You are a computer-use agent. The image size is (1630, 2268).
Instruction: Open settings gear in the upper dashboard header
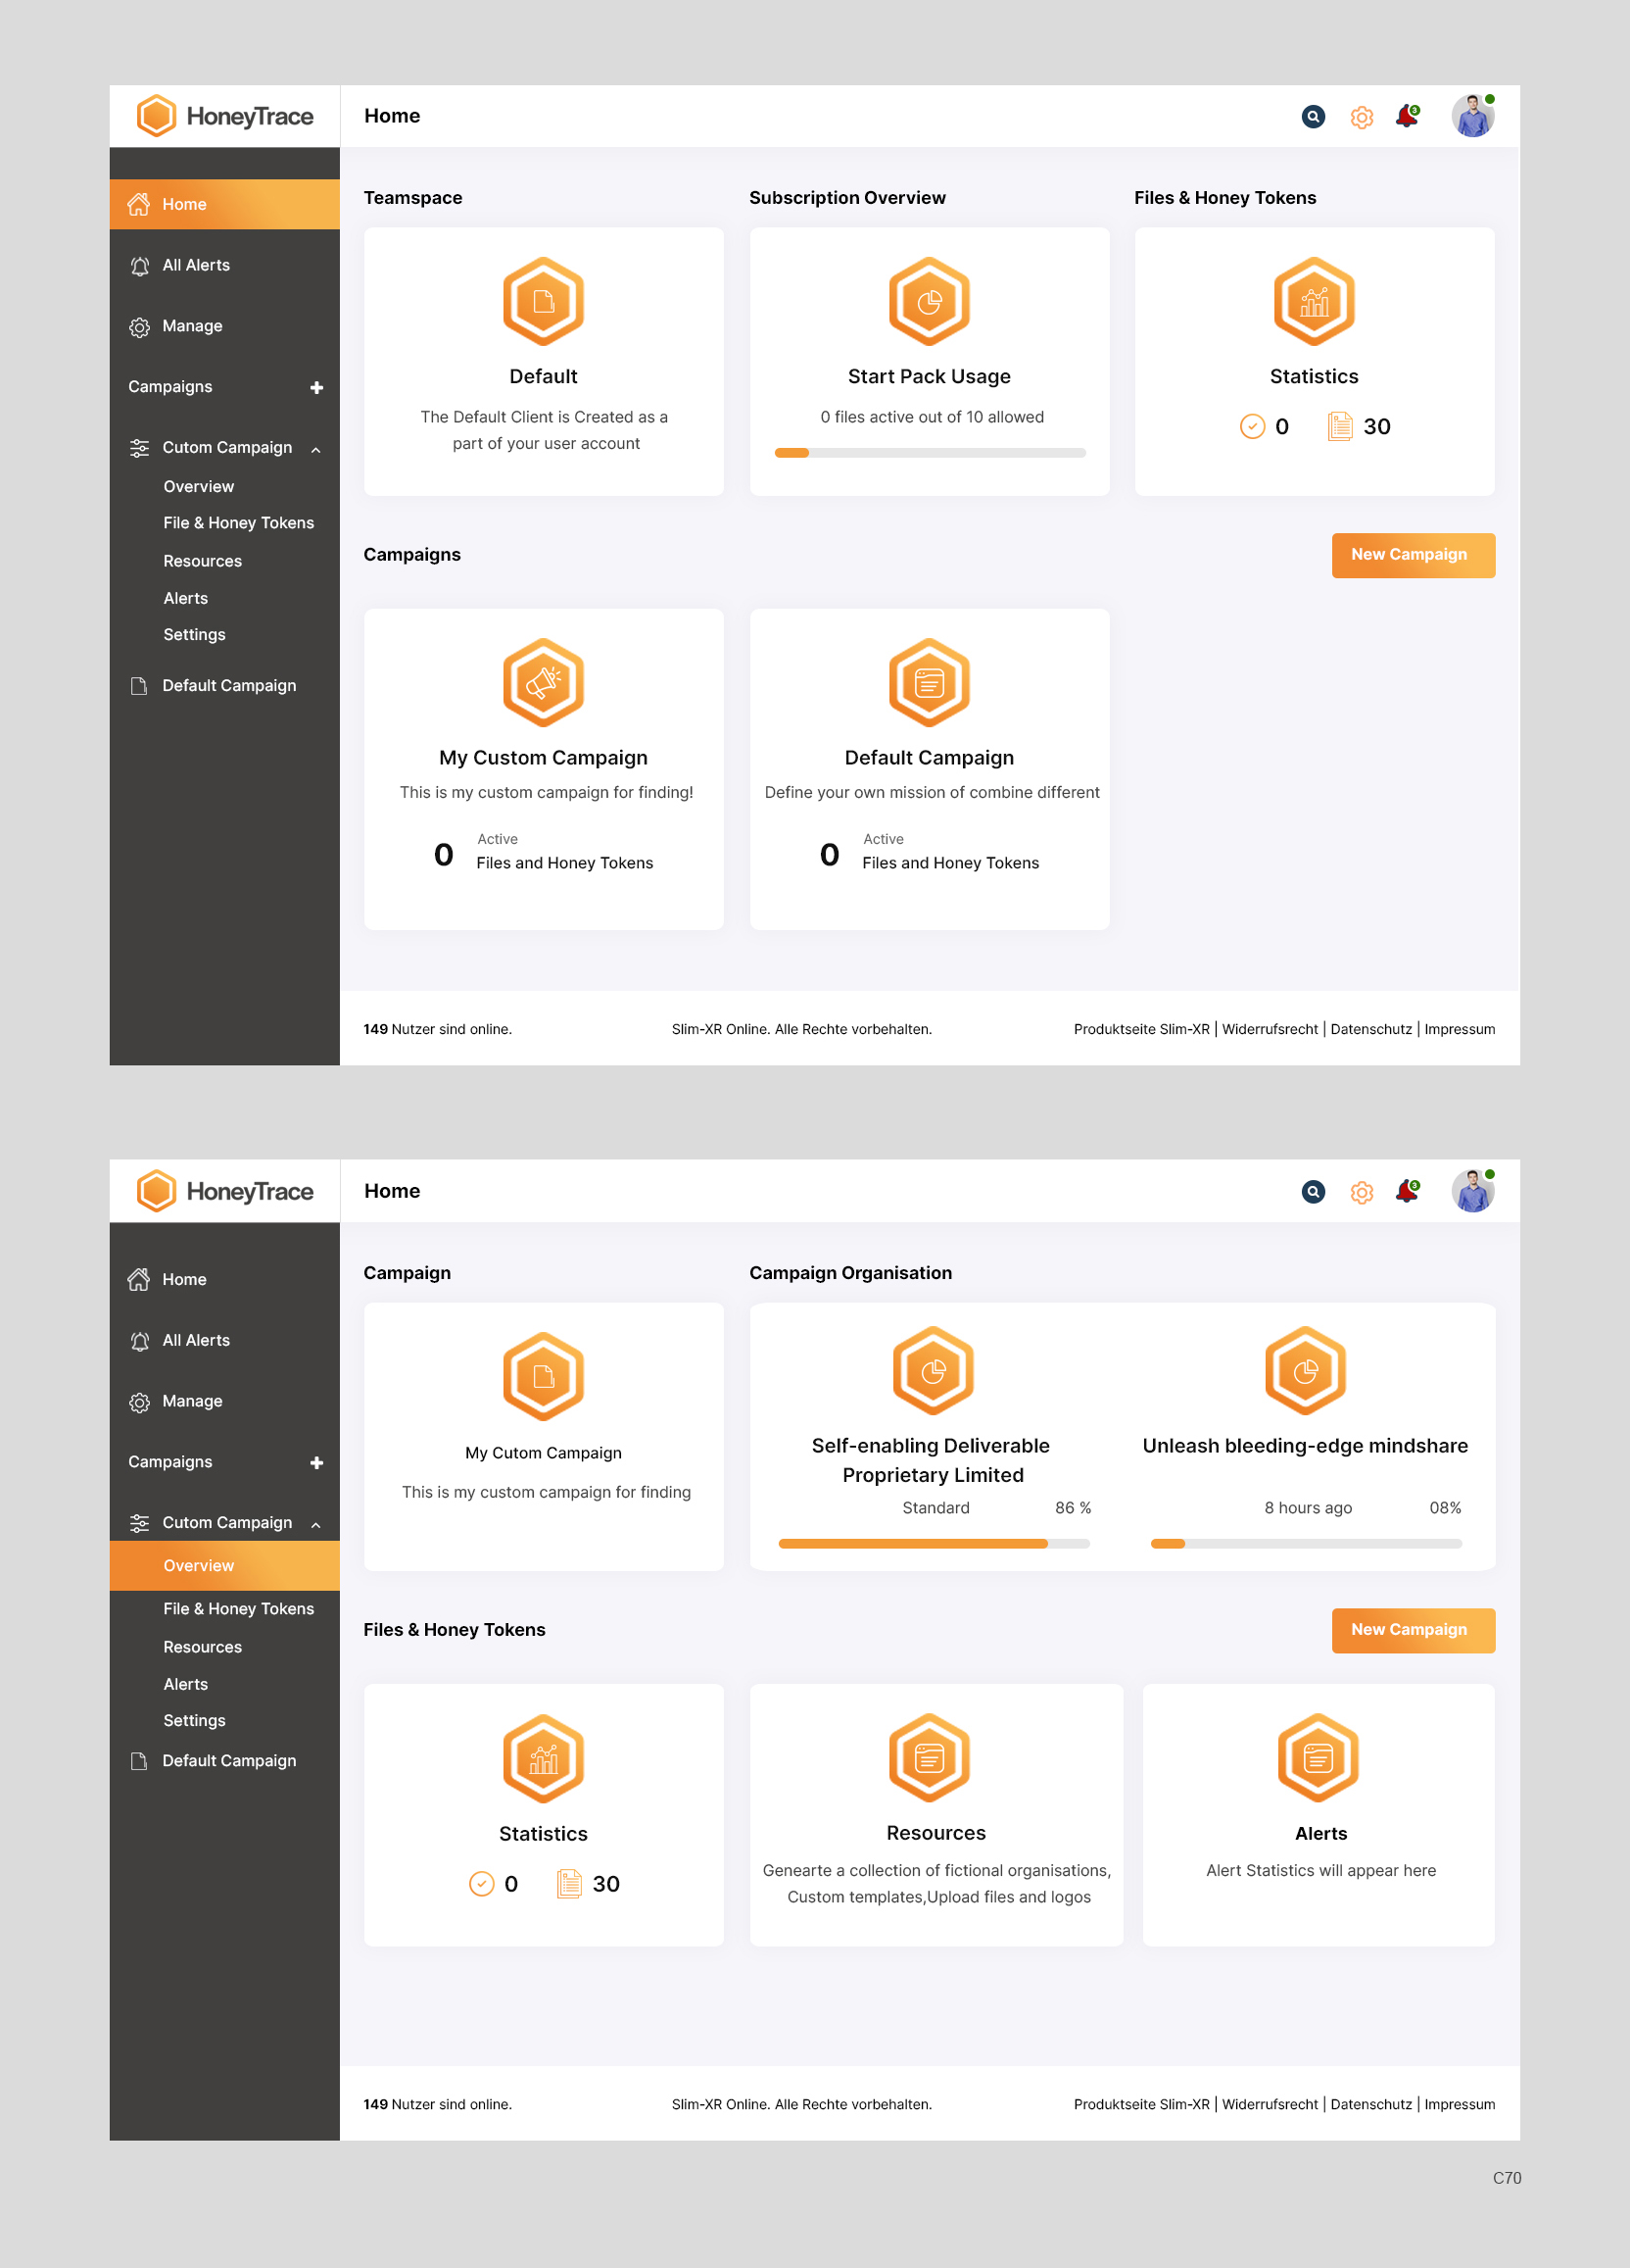(x=1362, y=117)
